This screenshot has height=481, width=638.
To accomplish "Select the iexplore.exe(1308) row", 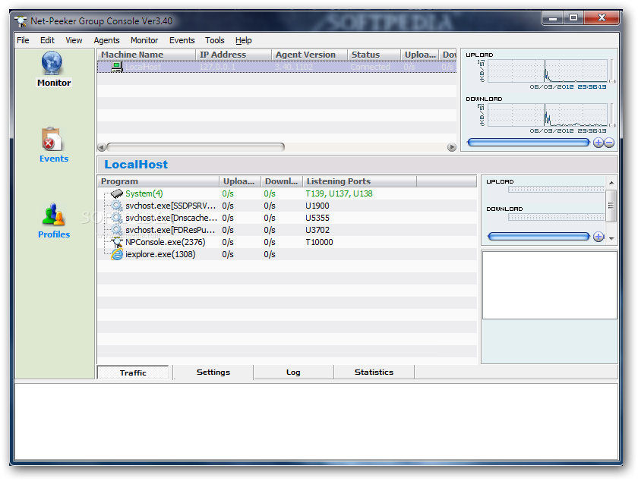I will [x=287, y=254].
